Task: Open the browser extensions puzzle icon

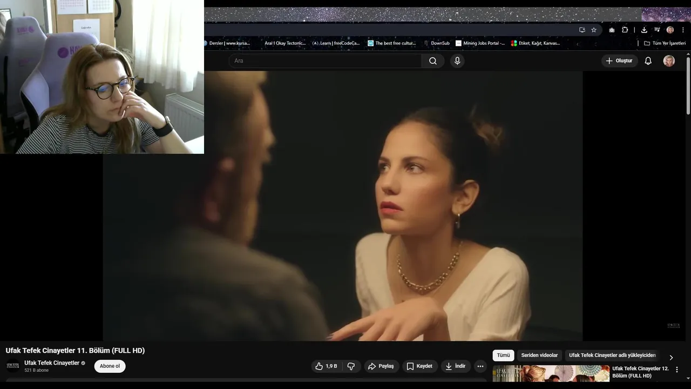Action: coord(625,30)
